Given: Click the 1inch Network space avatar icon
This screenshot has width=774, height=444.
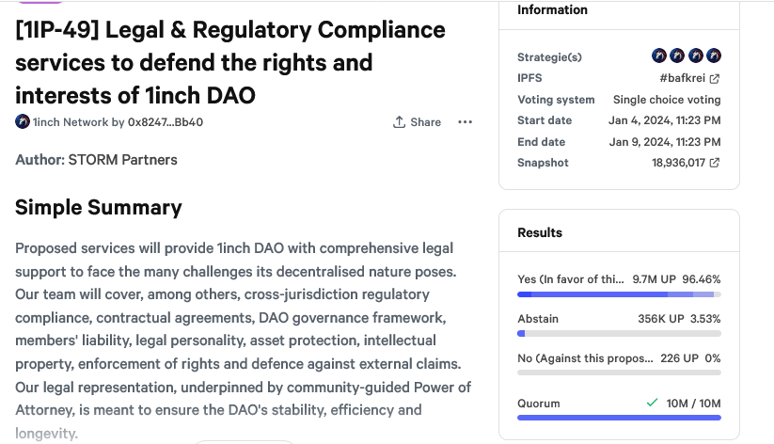Looking at the screenshot, I should click(23, 122).
